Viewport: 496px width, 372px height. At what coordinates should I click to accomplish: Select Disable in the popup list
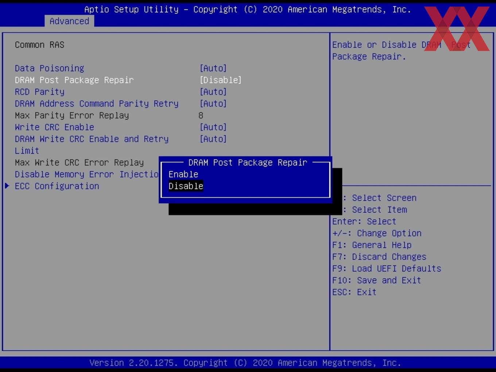point(186,186)
